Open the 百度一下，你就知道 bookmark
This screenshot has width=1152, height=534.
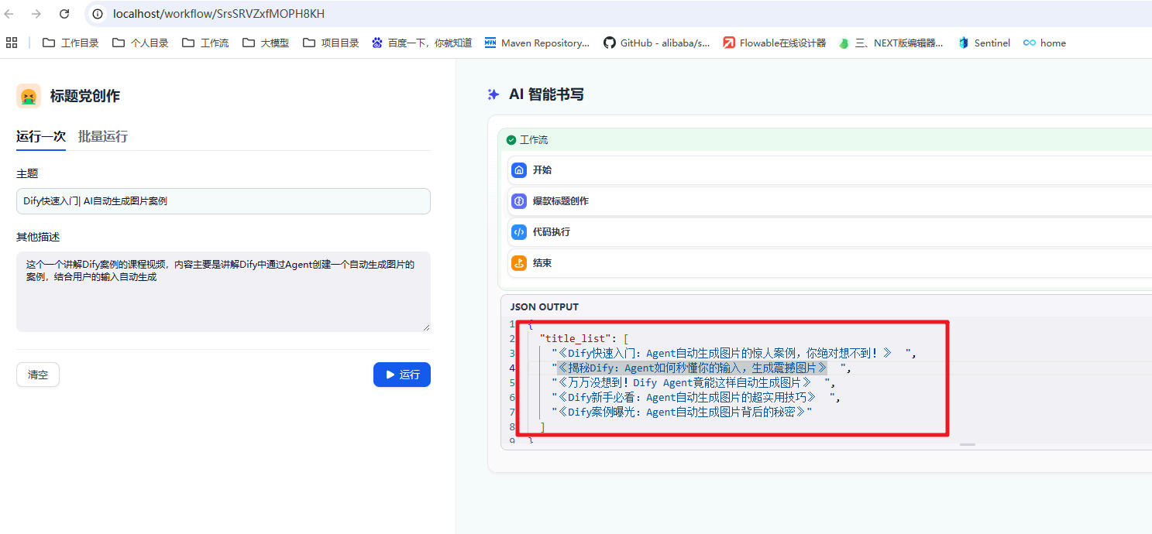tap(421, 43)
